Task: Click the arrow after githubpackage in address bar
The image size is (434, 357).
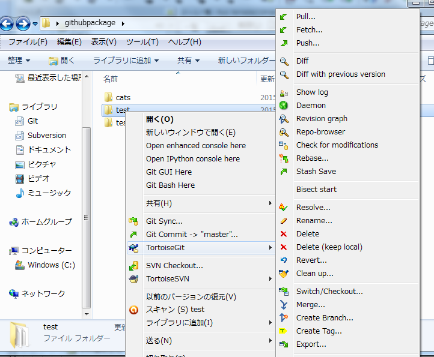Action: point(123,23)
